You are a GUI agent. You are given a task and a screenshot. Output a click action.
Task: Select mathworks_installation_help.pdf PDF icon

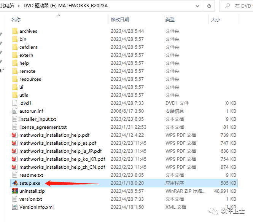(14, 135)
